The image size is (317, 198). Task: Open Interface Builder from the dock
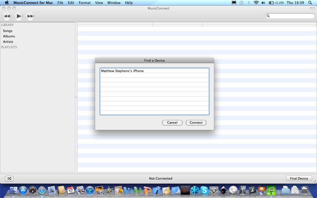pyautogui.click(x=176, y=190)
